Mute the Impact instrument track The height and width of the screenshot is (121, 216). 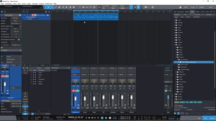click(27, 15)
